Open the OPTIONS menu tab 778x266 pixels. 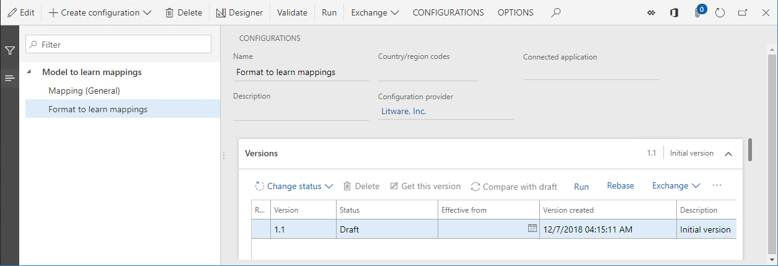point(515,12)
